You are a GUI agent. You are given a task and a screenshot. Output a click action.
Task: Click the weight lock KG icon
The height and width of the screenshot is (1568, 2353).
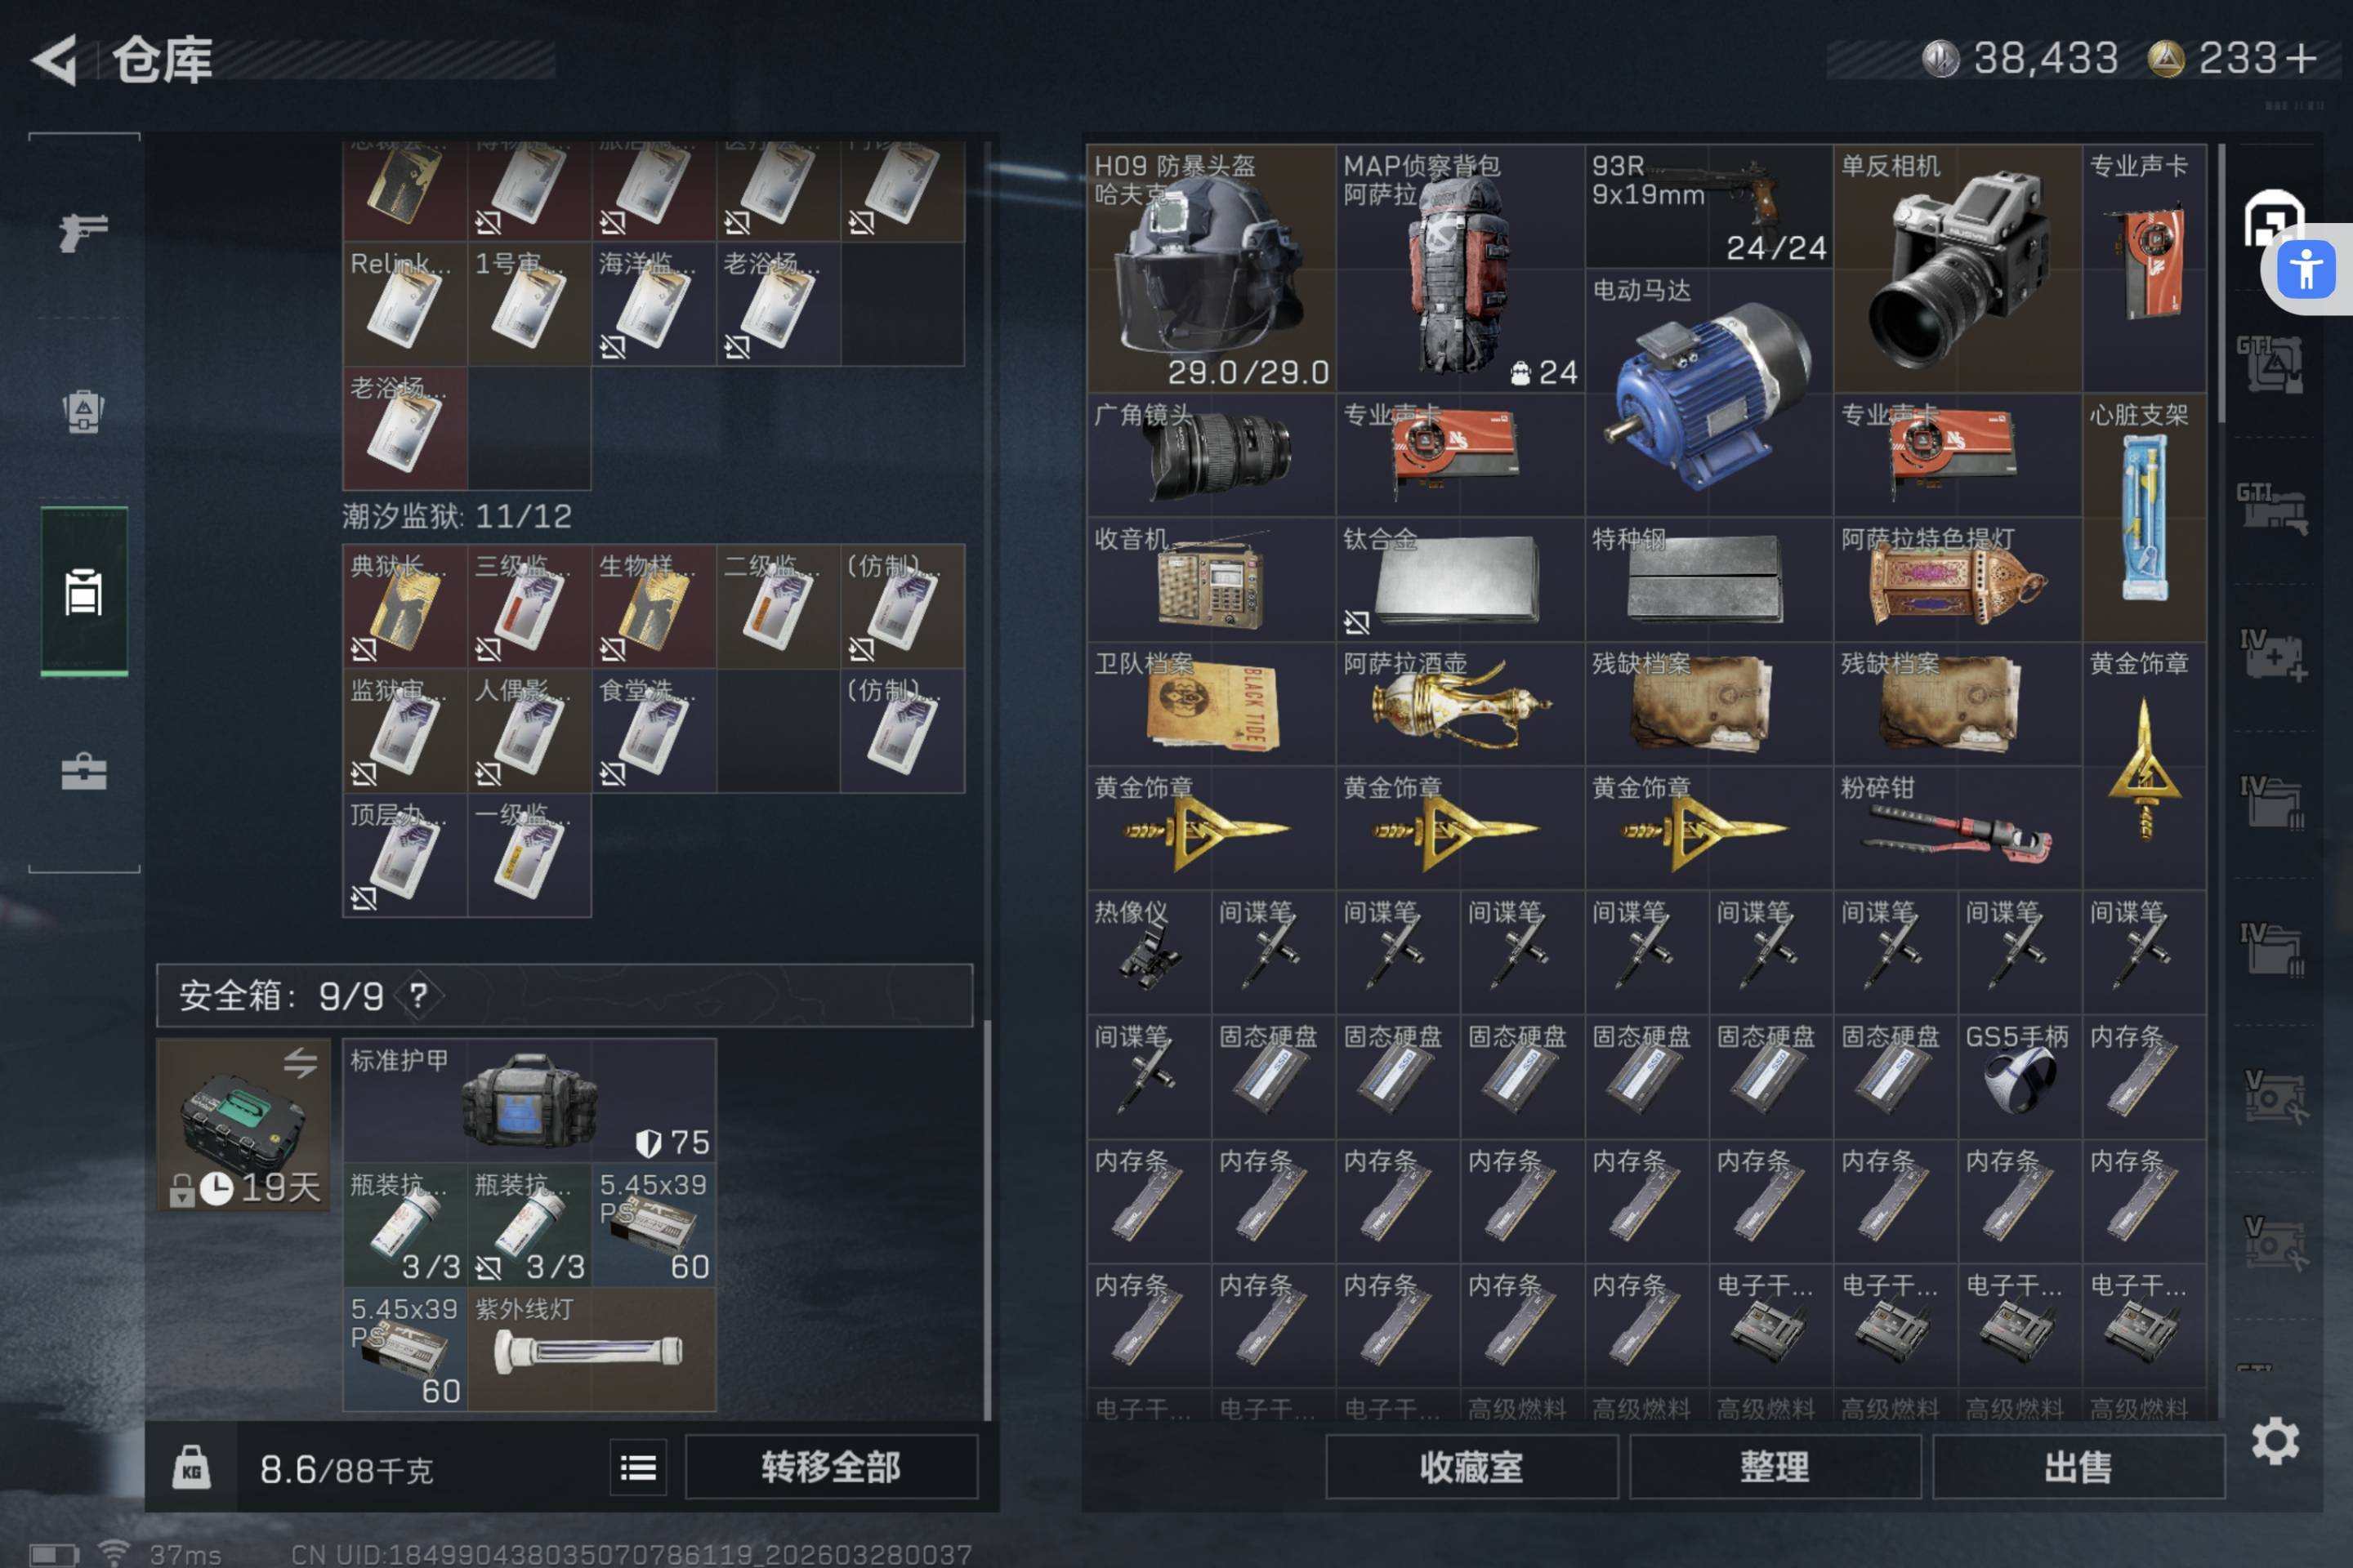pos(191,1467)
